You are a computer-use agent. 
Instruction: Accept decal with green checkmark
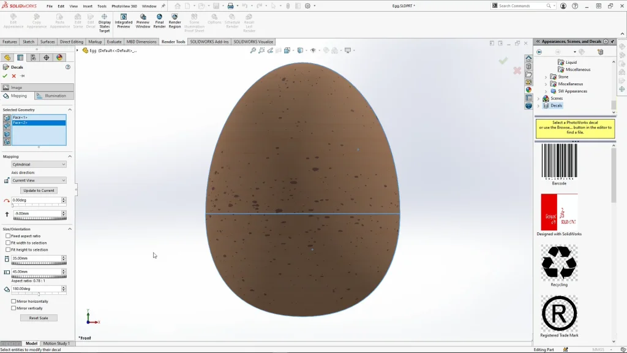click(5, 76)
